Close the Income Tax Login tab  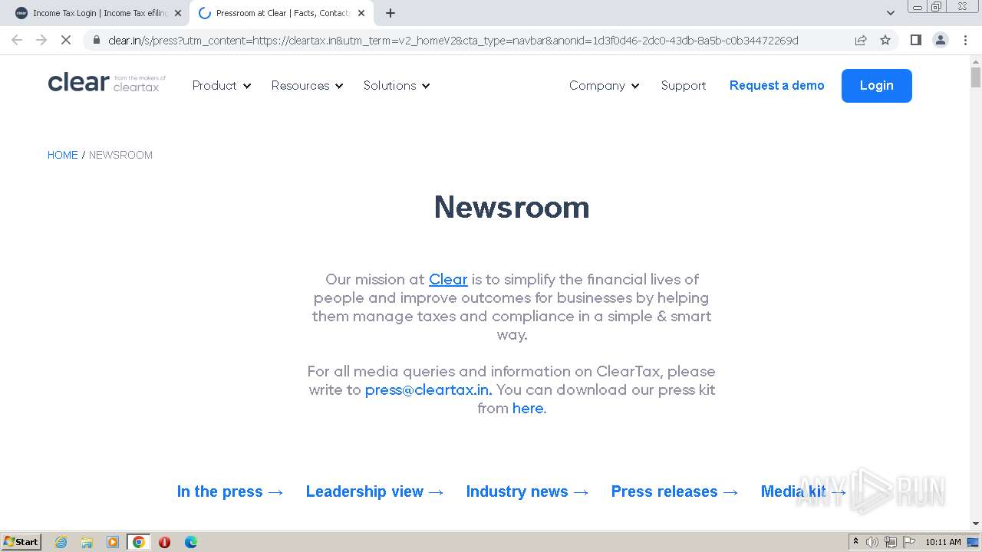[178, 13]
